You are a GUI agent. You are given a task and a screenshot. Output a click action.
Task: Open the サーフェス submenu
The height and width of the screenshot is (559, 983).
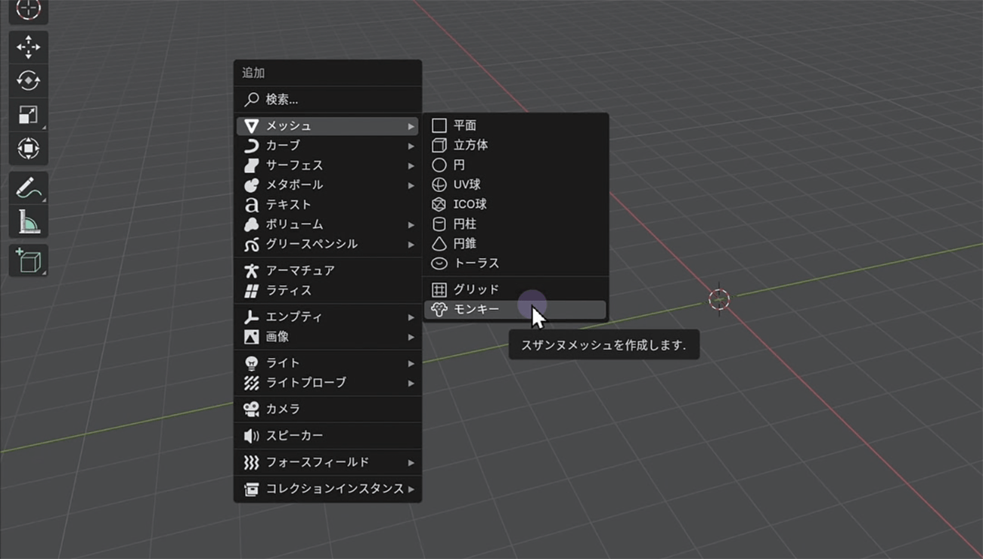327,165
